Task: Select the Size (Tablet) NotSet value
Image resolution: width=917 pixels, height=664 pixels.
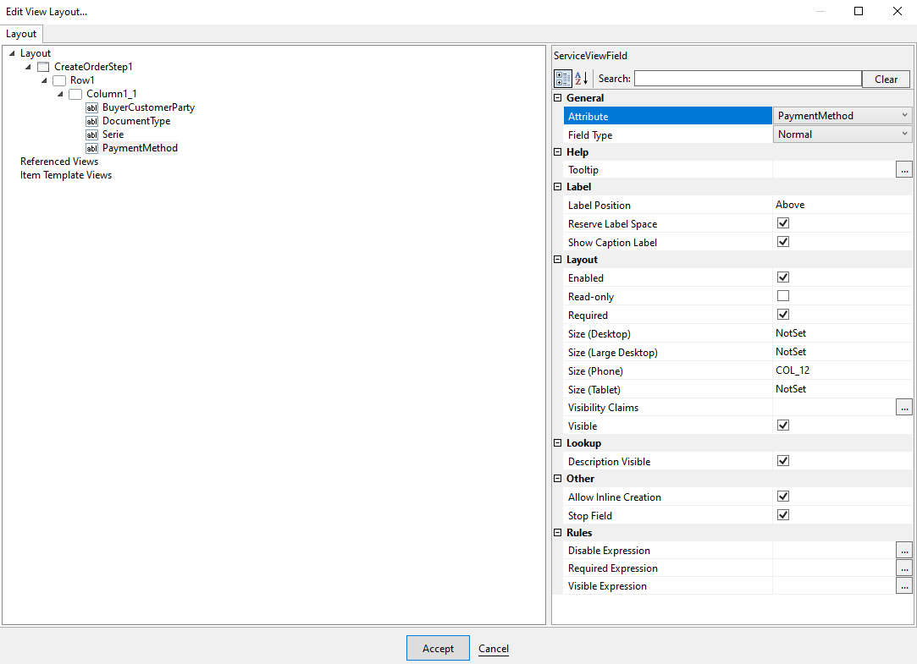Action: (x=791, y=389)
